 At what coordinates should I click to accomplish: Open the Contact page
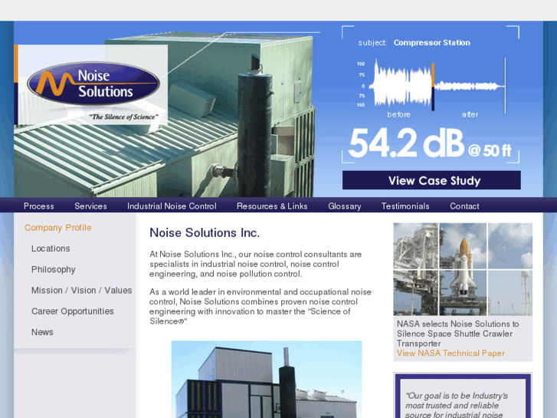464,206
